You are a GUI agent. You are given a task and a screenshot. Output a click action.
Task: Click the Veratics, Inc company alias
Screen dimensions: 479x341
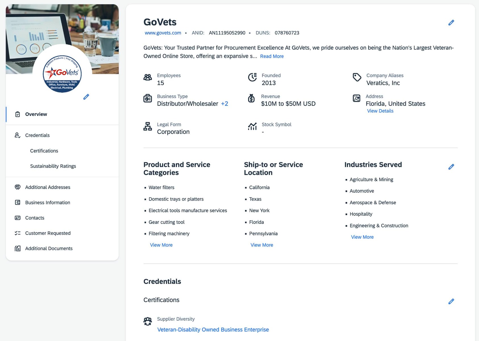pyautogui.click(x=383, y=83)
